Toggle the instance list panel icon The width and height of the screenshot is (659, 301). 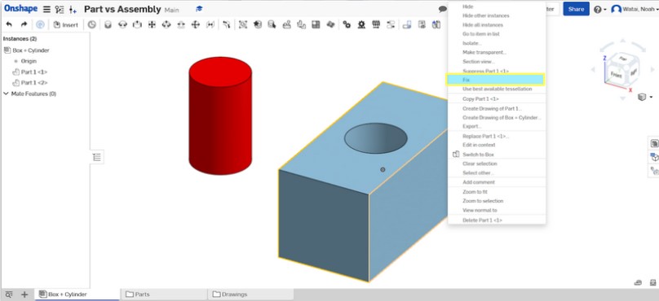click(97, 157)
